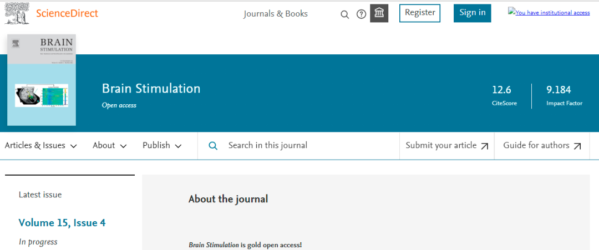The height and width of the screenshot is (250, 599).
Task: Open the Brain Stimulation cover thumbnail
Action: [x=42, y=80]
